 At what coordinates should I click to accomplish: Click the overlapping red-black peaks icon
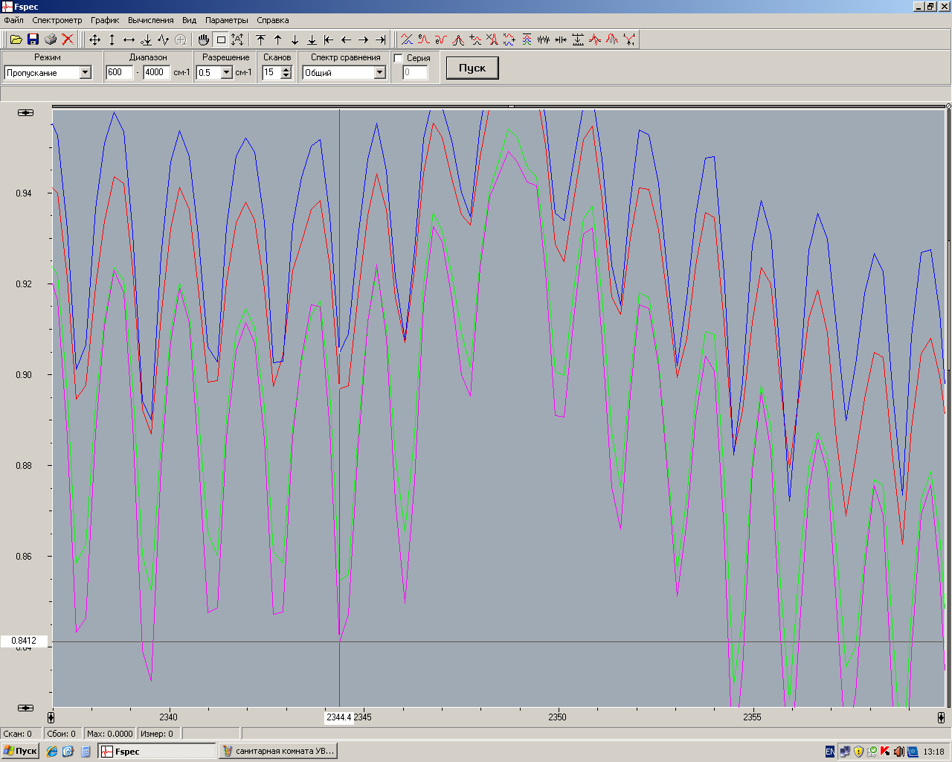coord(458,39)
